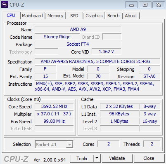Click the Socket FT4 package value
The width and height of the screenshot is (166, 164).
pyautogui.click(x=78, y=44)
